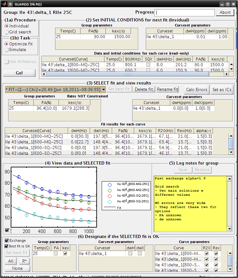Click the pin icon in title bar

(11, 4)
